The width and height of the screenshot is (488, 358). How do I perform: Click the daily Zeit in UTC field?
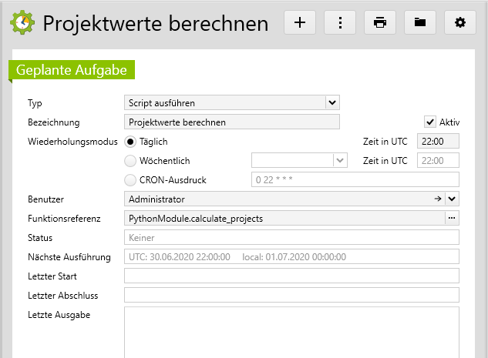click(x=437, y=141)
